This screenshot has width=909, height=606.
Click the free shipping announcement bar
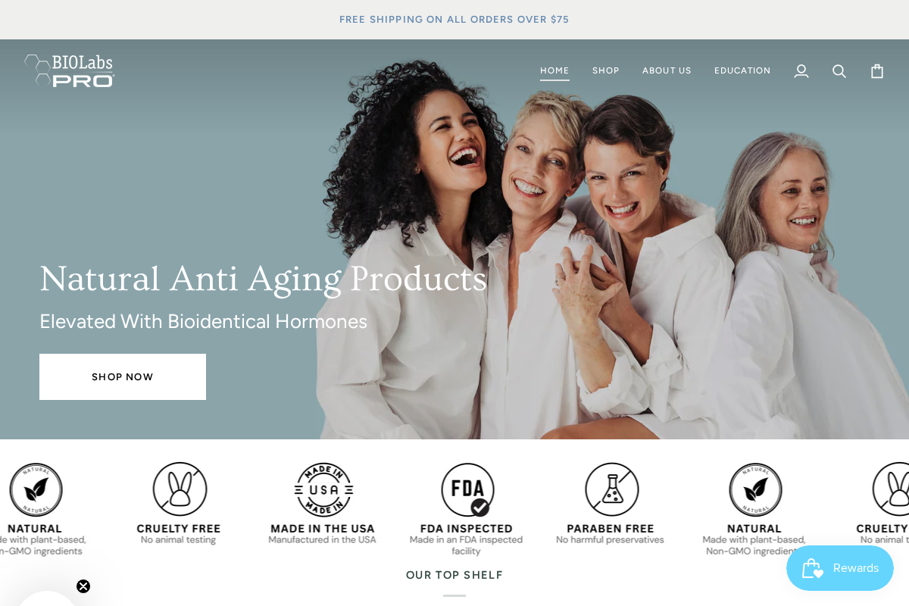(454, 20)
